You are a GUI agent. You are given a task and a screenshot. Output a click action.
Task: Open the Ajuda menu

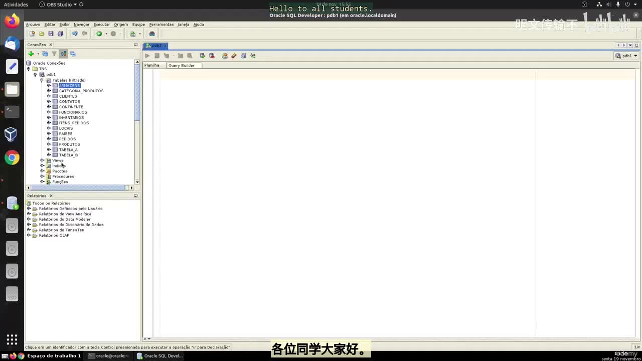[x=199, y=25]
